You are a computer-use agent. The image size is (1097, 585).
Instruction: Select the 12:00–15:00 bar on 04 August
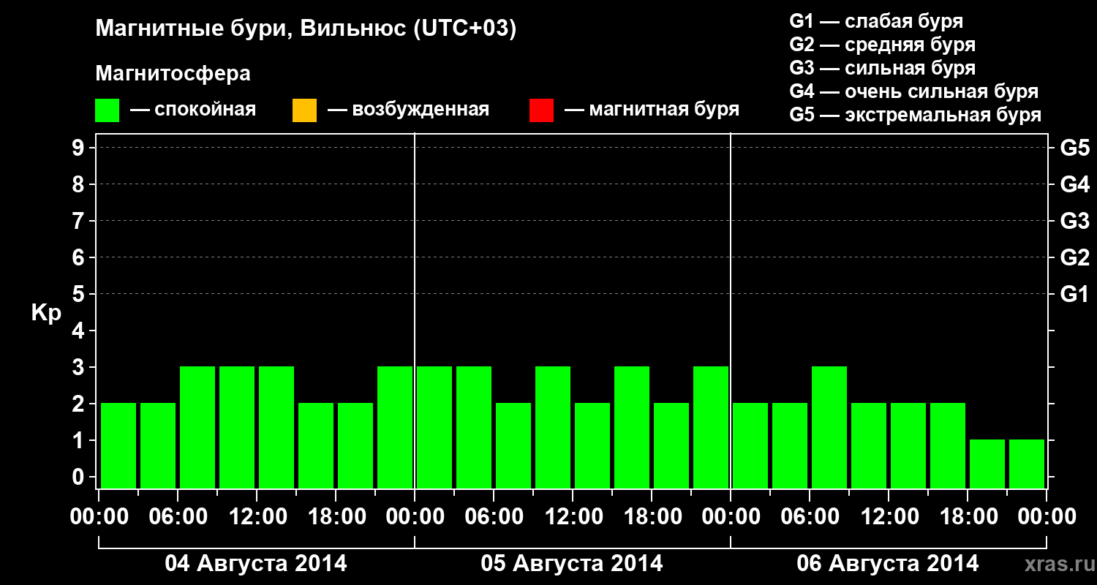pos(276,427)
